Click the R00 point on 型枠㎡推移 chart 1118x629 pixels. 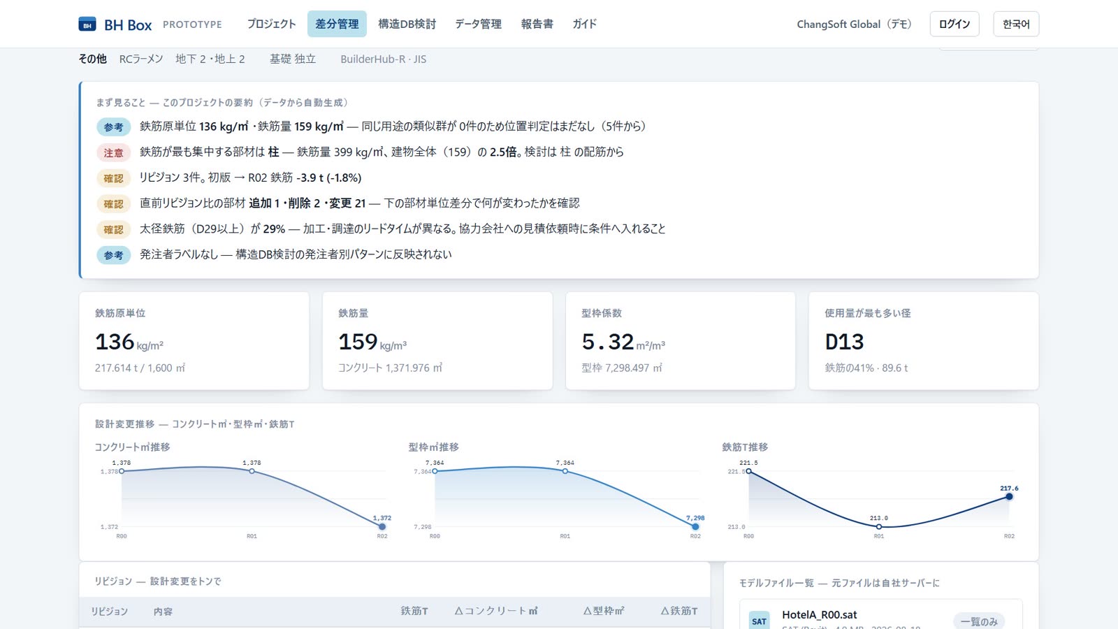coord(435,471)
